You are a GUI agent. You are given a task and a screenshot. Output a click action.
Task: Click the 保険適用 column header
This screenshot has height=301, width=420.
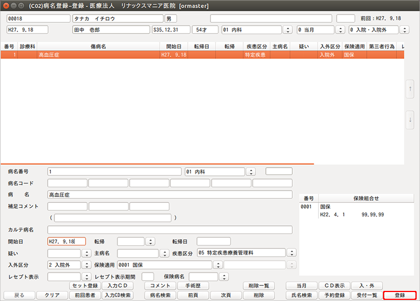coord(354,47)
